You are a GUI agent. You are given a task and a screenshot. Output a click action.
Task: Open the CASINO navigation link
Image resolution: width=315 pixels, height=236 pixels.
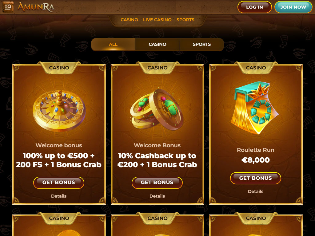130,20
